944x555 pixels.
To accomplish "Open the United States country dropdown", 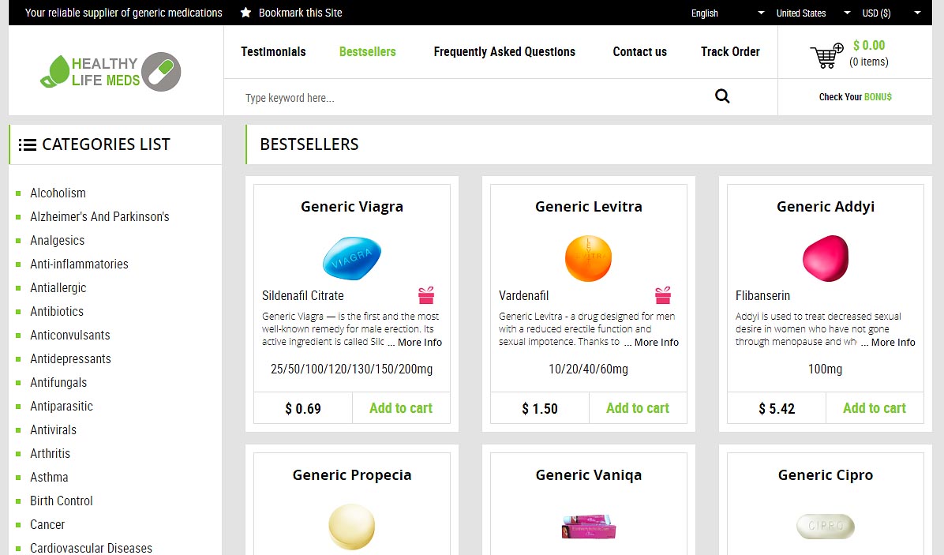I will (x=813, y=13).
